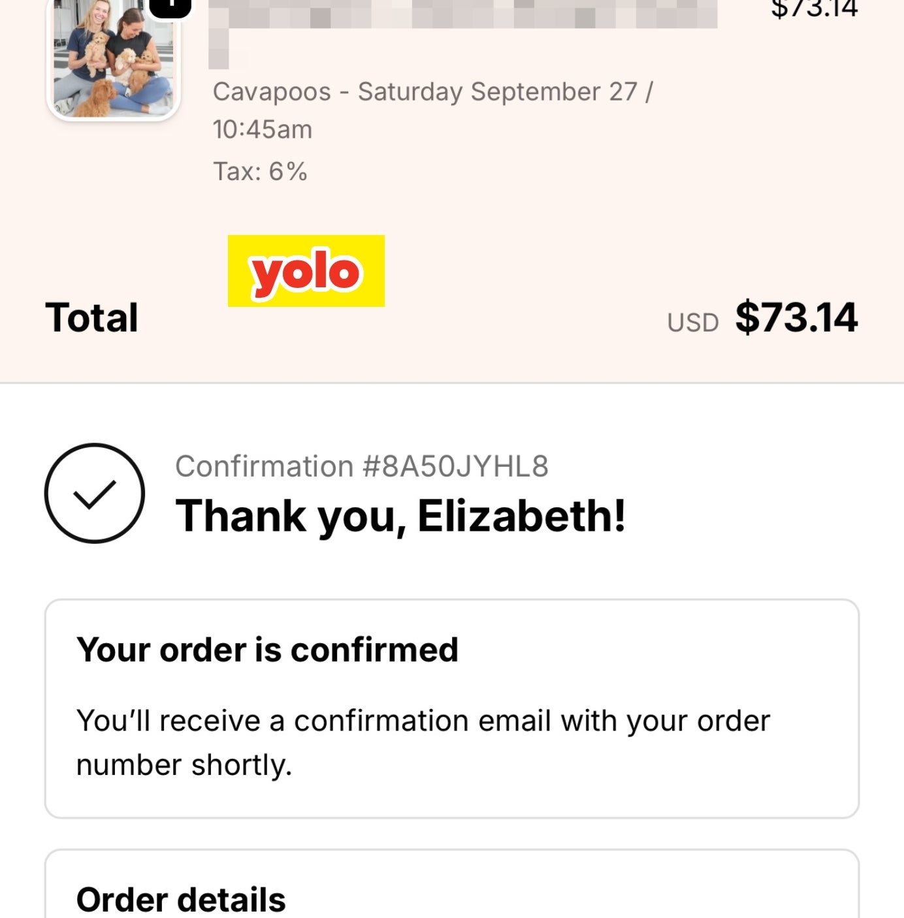This screenshot has height=918, width=904.
Task: Tap the Tax: 6% line
Action: pyautogui.click(x=260, y=171)
